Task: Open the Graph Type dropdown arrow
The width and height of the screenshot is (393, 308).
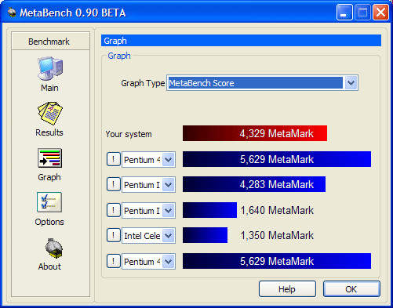Action: 351,83
